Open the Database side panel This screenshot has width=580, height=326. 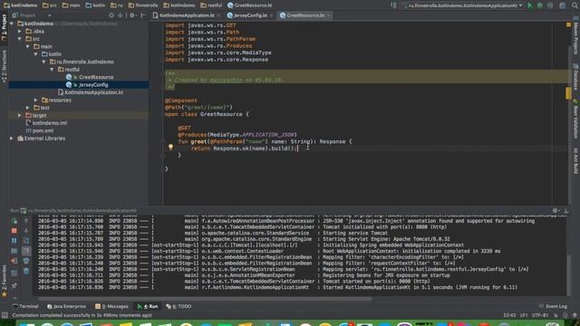tap(575, 76)
